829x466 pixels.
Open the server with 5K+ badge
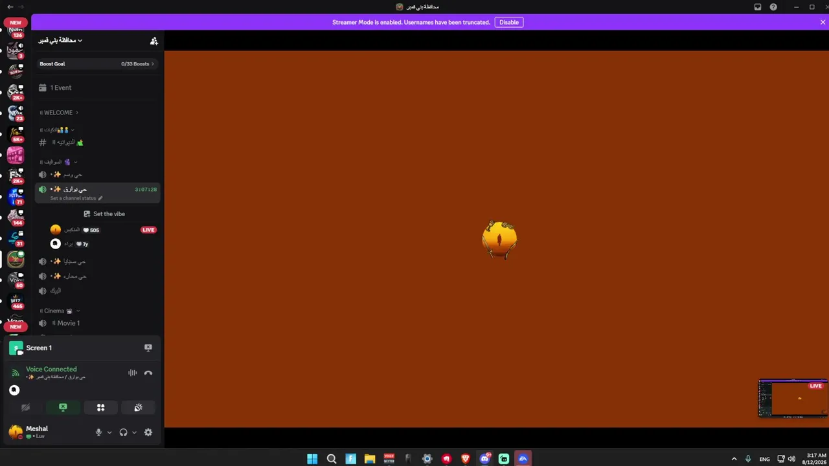coord(16,135)
